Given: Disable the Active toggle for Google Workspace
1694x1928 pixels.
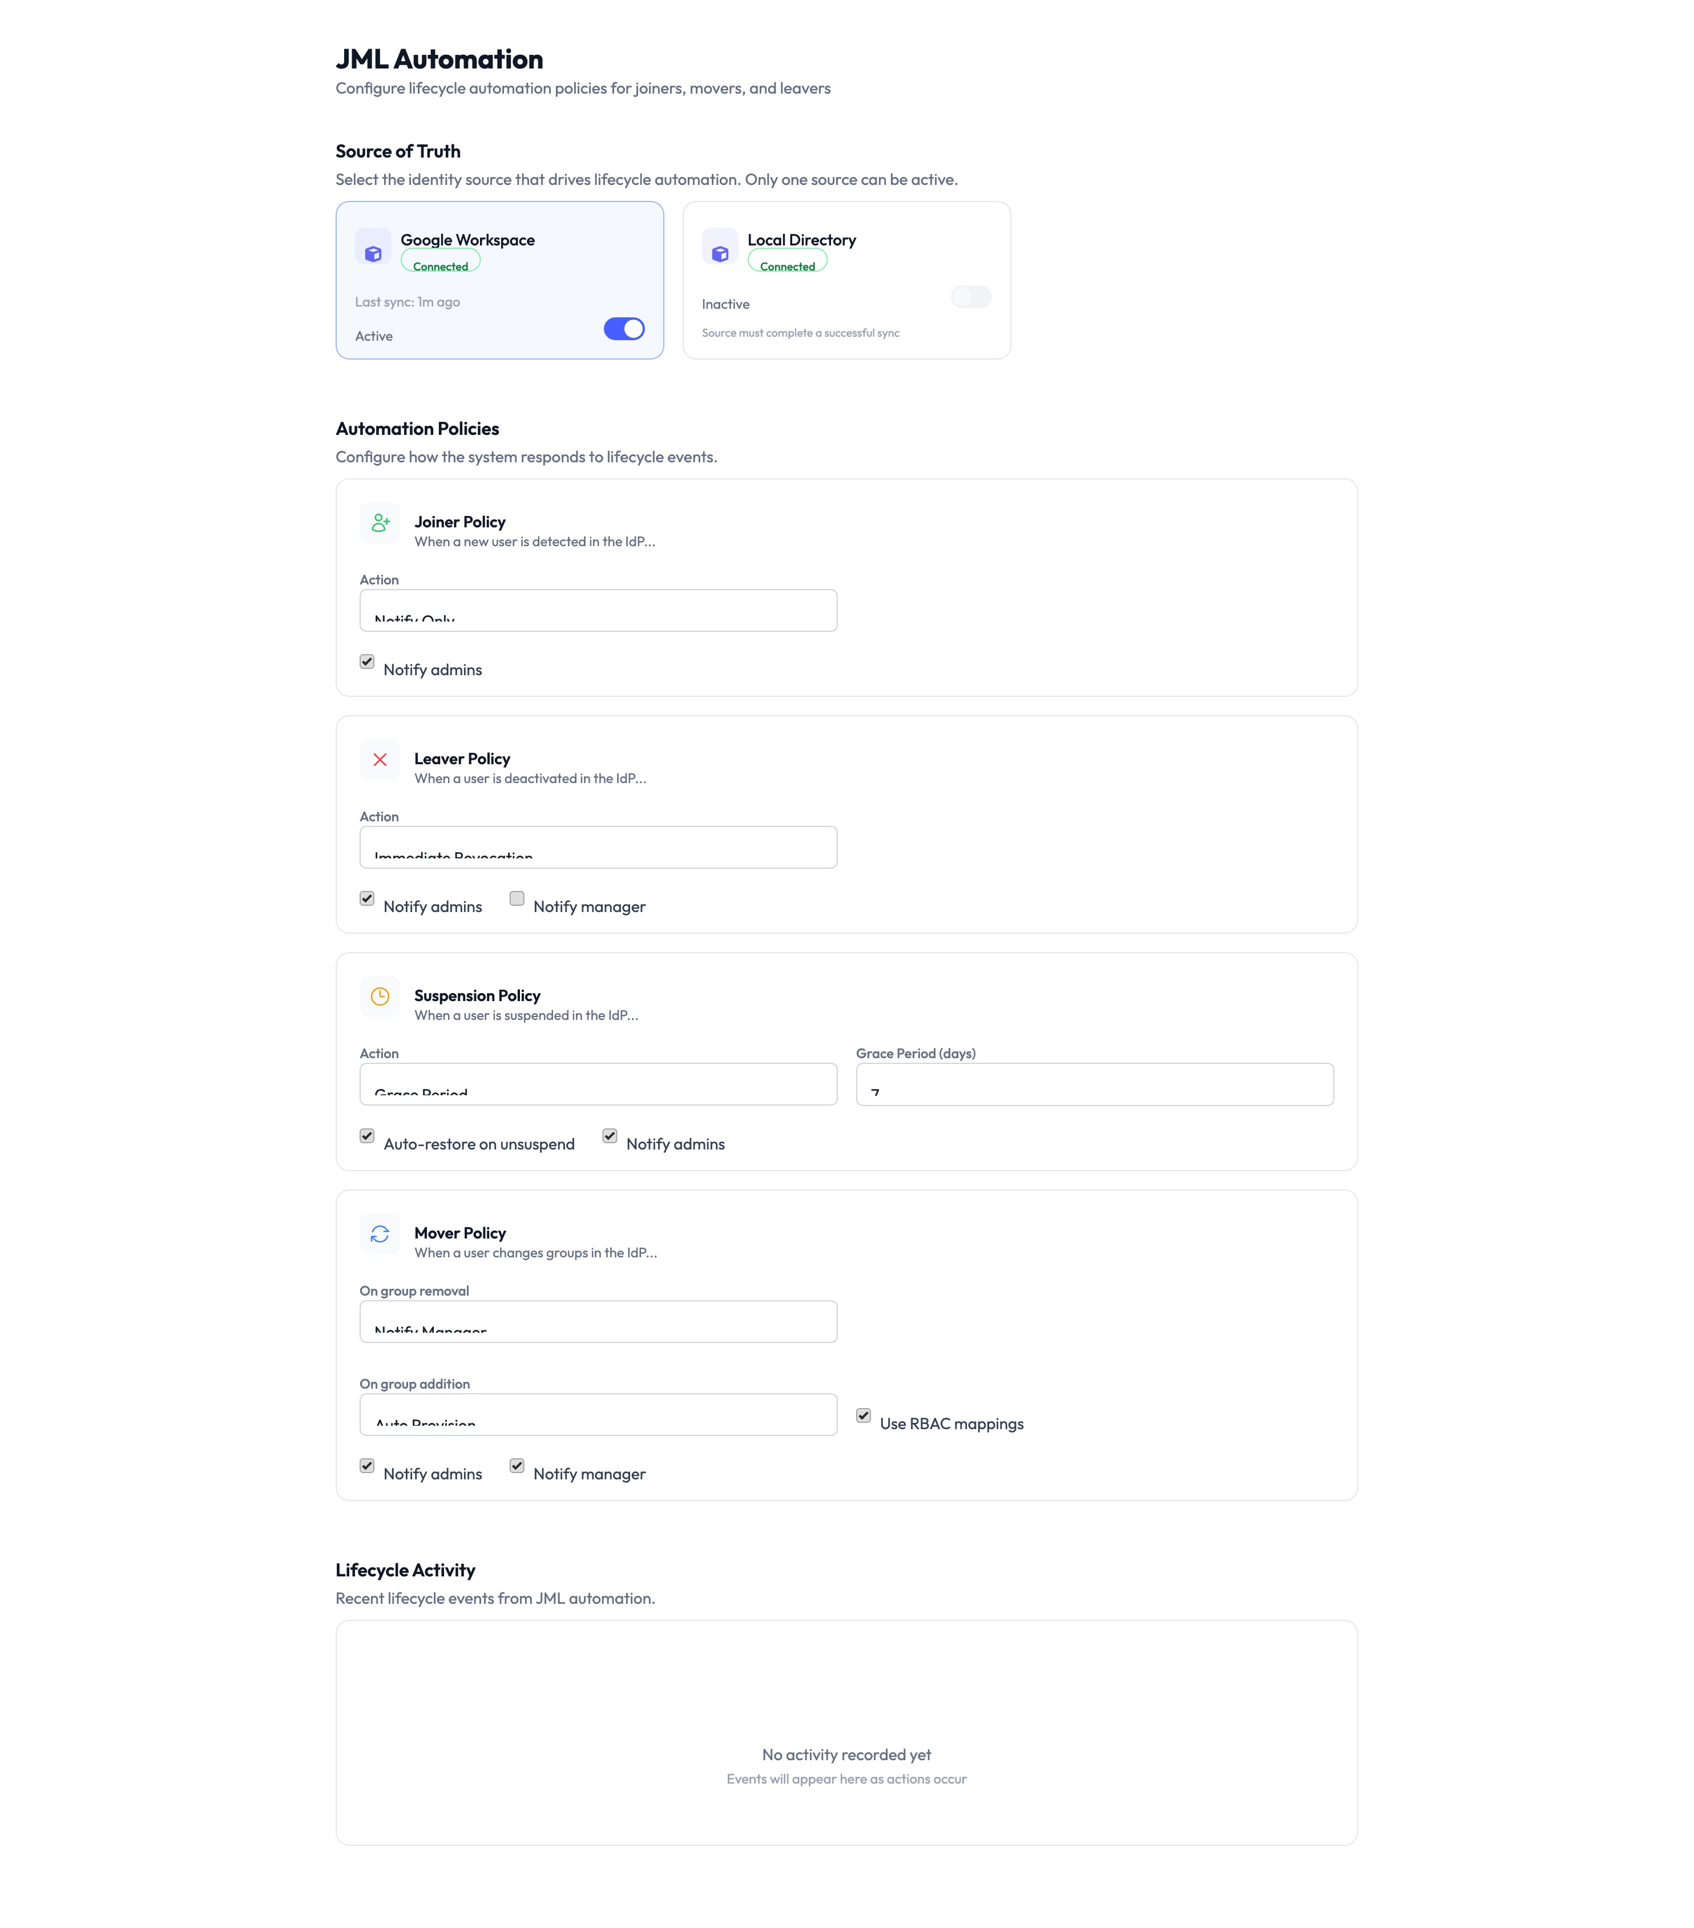Looking at the screenshot, I should [624, 328].
